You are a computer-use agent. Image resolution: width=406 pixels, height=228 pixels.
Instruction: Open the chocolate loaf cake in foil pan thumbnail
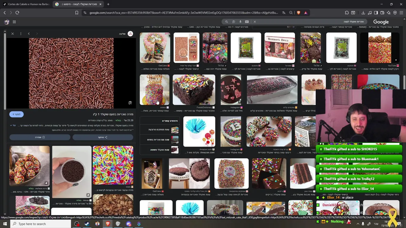tap(272, 90)
